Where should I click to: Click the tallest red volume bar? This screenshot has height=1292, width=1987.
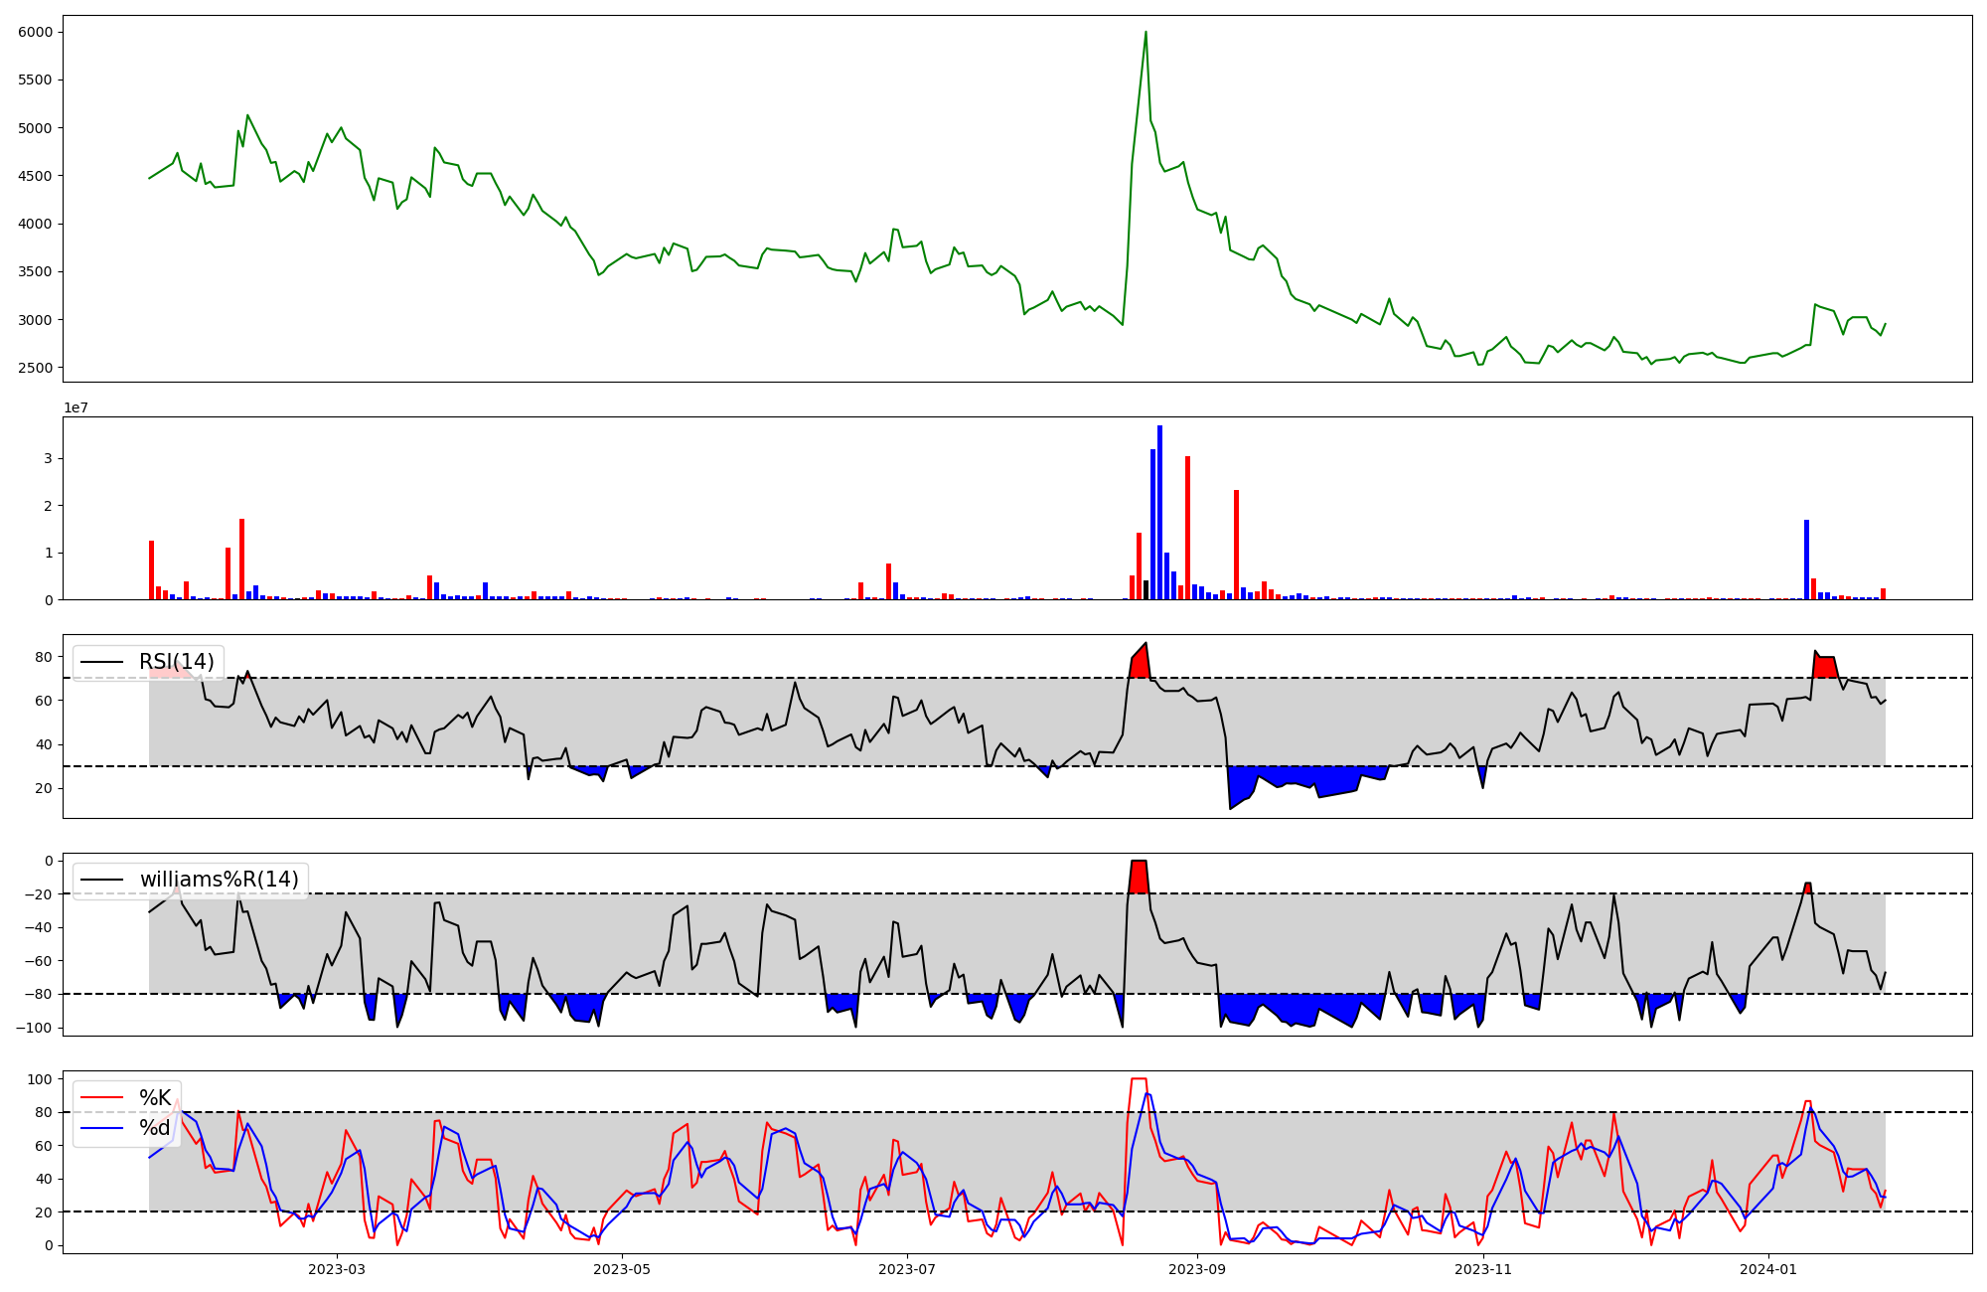(x=1187, y=527)
